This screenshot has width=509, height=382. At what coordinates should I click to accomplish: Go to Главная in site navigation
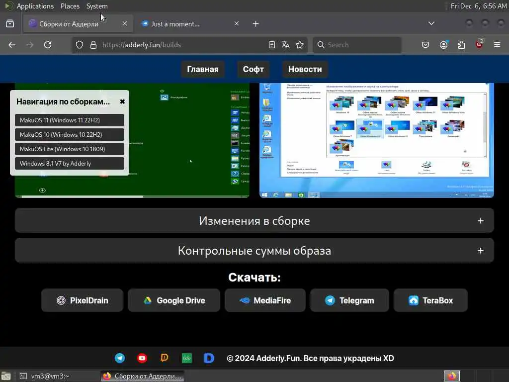(203, 69)
